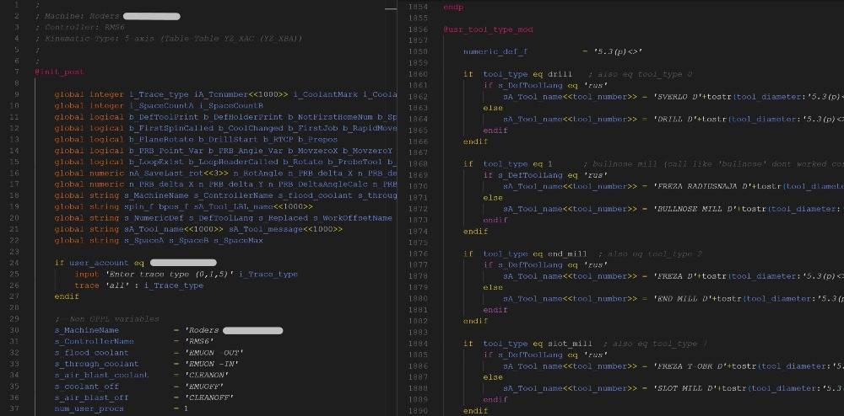
Task: Click num_user_procs on line 37
Action: tap(89, 408)
